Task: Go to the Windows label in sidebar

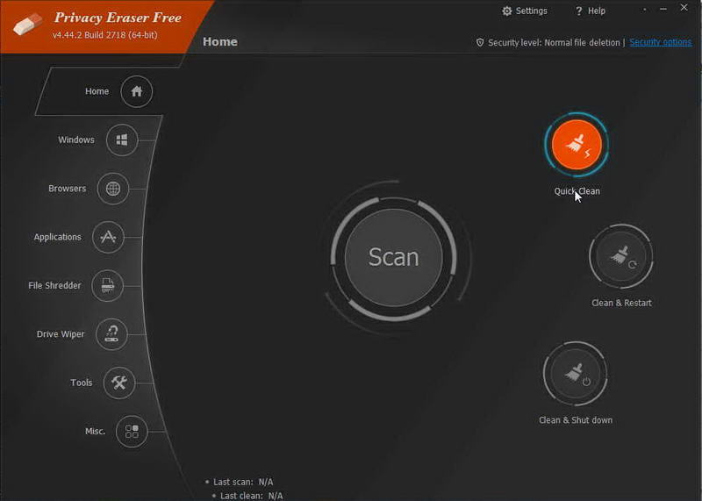Action: (76, 140)
